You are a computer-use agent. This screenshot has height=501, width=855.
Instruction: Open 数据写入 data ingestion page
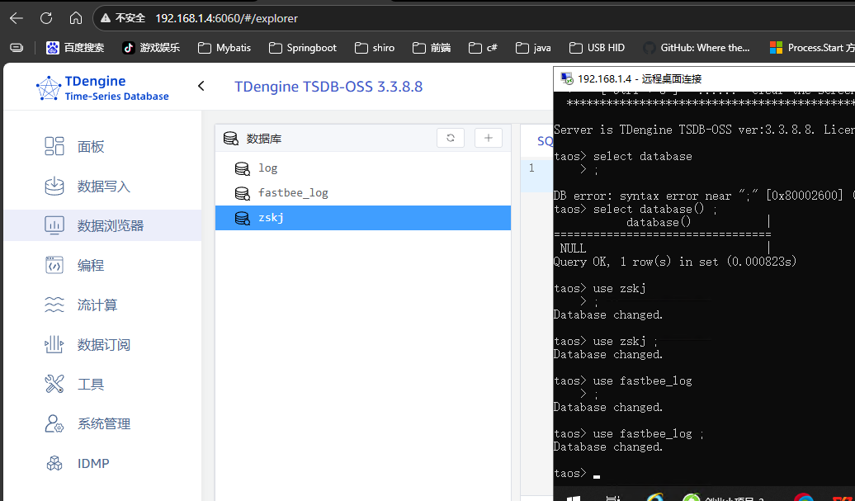(x=103, y=187)
